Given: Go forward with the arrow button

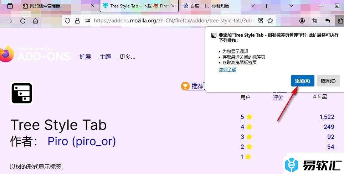Looking at the screenshot, I should pyautogui.click(x=10, y=21).
